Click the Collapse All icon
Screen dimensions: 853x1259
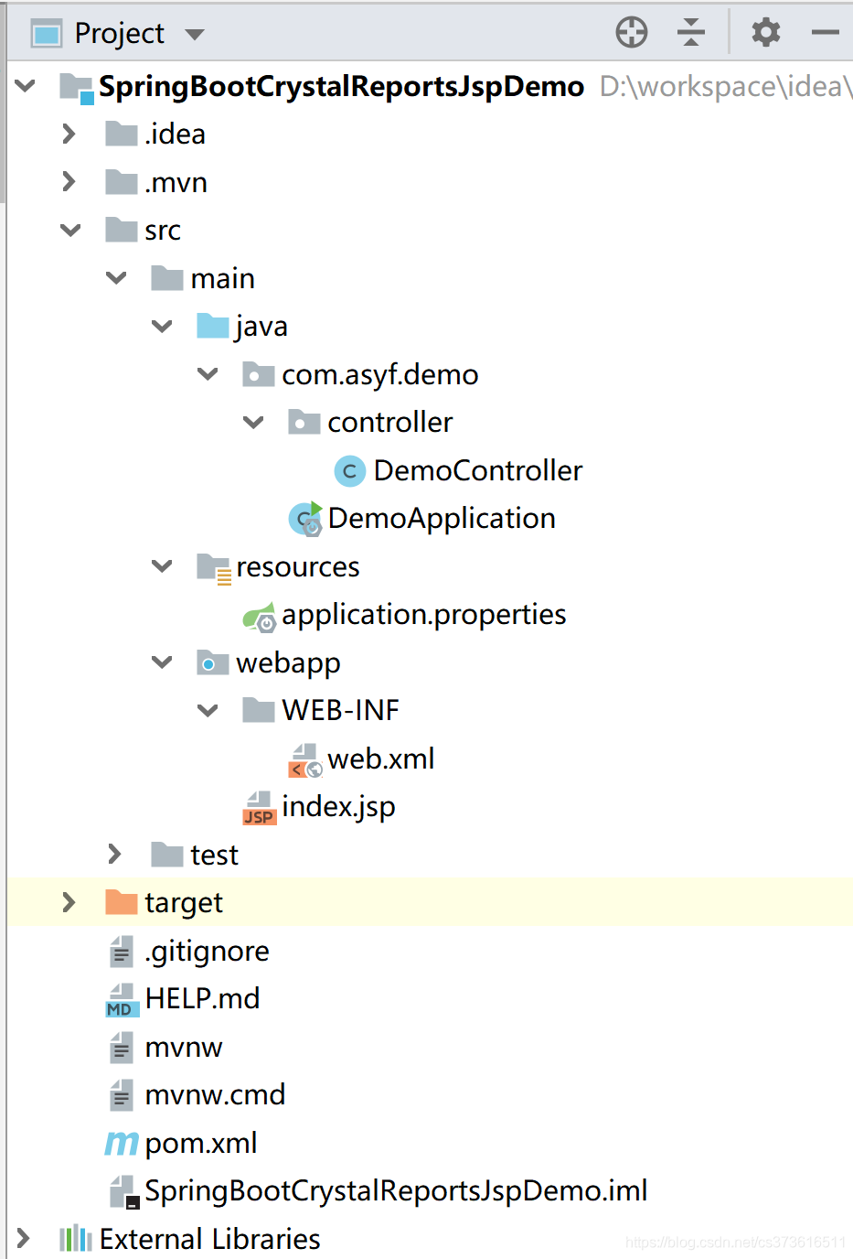click(691, 32)
